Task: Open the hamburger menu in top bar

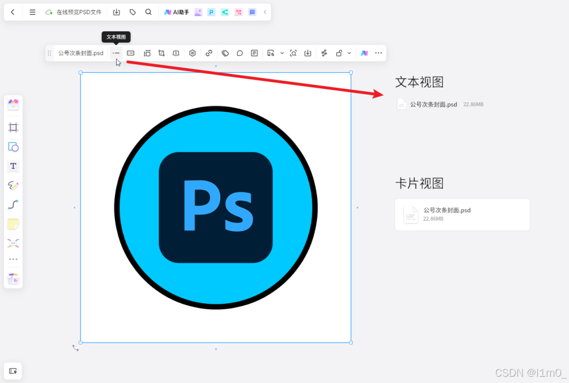Action: pyautogui.click(x=32, y=12)
